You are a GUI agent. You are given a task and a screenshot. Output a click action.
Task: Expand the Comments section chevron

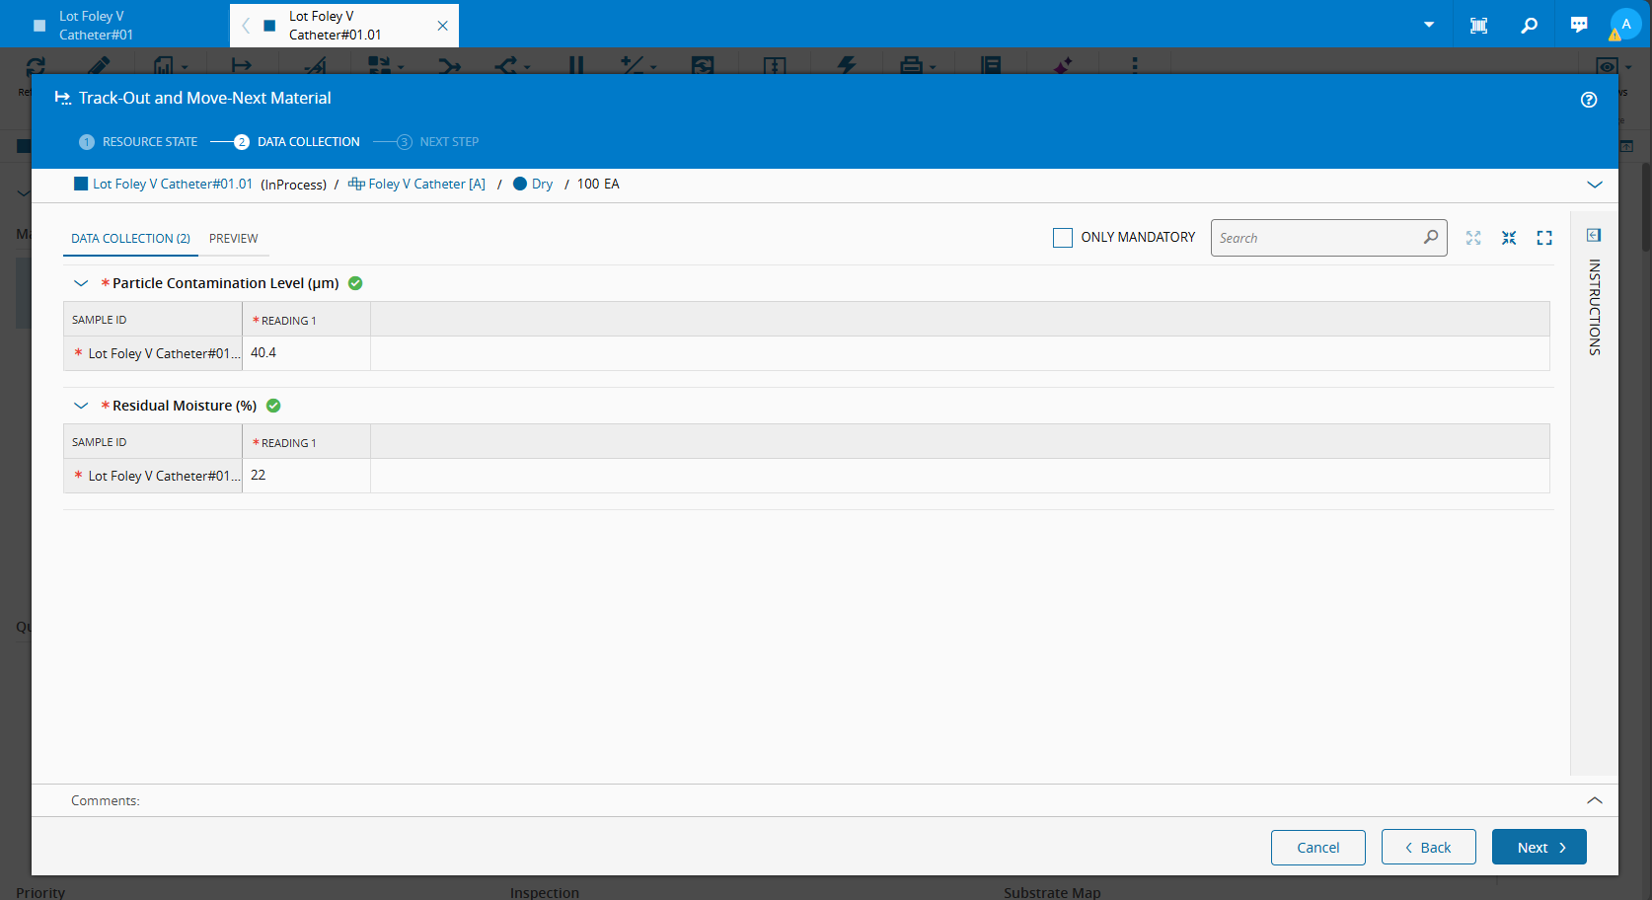pos(1595,800)
